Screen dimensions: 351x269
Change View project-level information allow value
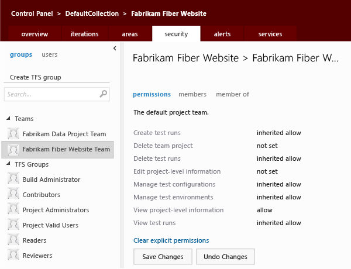point(264,210)
